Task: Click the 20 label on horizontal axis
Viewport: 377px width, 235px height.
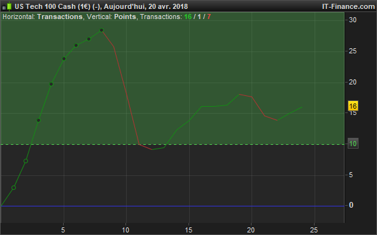Action: [x=251, y=230]
